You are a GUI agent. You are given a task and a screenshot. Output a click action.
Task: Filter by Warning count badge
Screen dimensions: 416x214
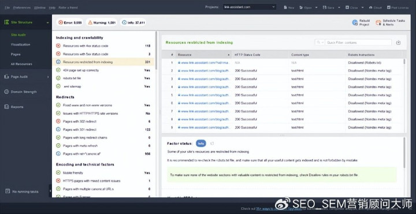pos(102,22)
